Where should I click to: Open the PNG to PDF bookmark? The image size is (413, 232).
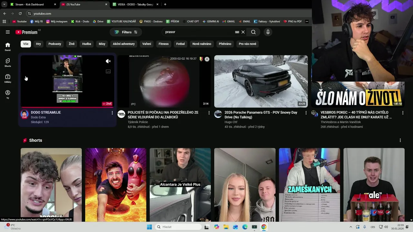click(293, 21)
